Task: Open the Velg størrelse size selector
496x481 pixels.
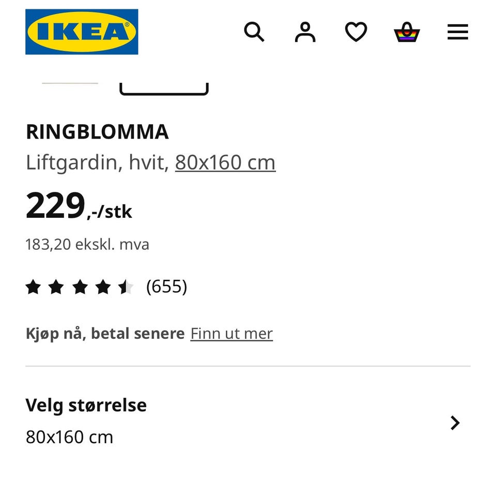Action: pyautogui.click(x=86, y=405)
